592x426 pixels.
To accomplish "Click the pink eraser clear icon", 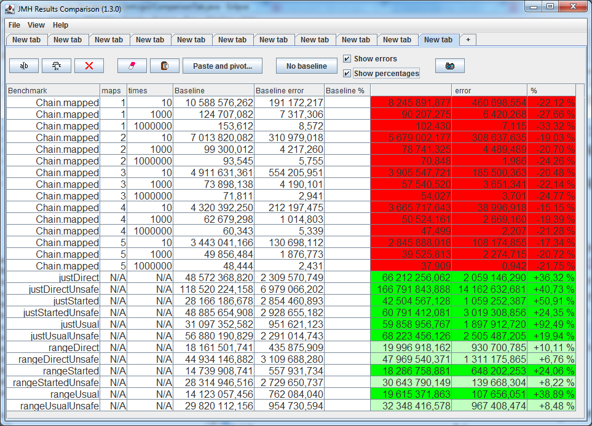I will [x=132, y=66].
